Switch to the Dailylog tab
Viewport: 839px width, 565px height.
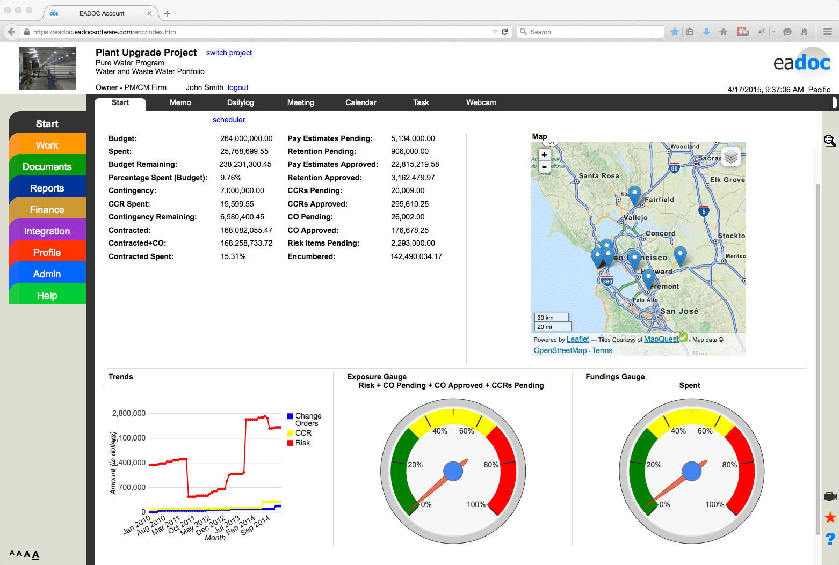pyautogui.click(x=240, y=102)
